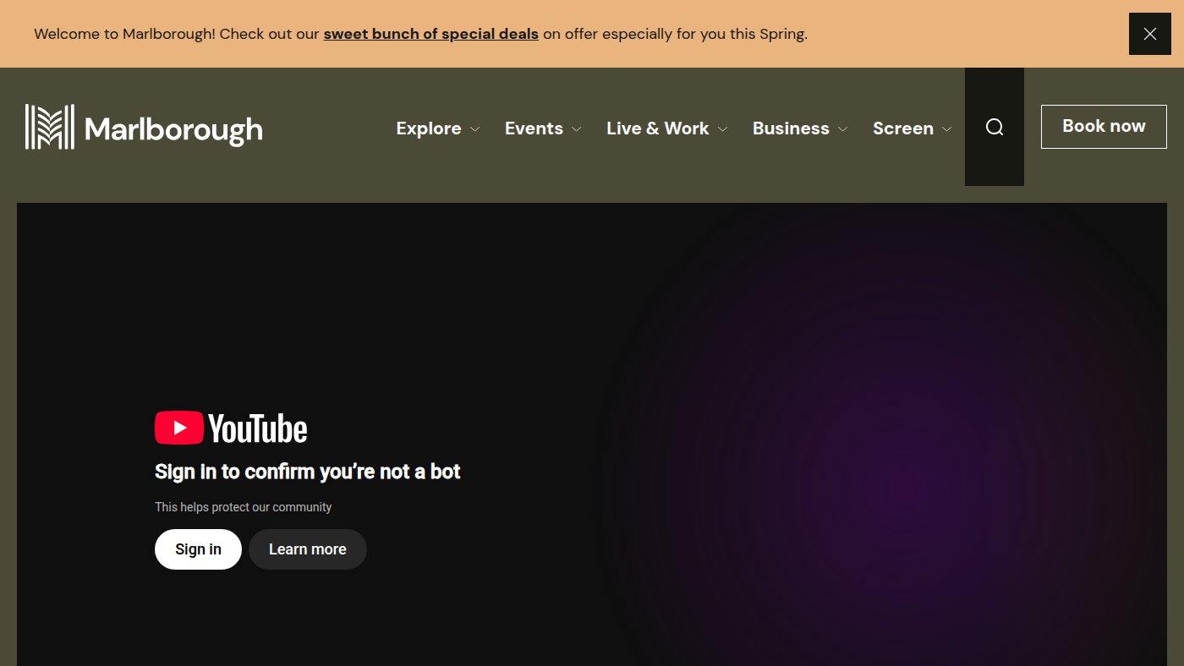1184x666 pixels.
Task: Open the Events menu
Action: [534, 128]
